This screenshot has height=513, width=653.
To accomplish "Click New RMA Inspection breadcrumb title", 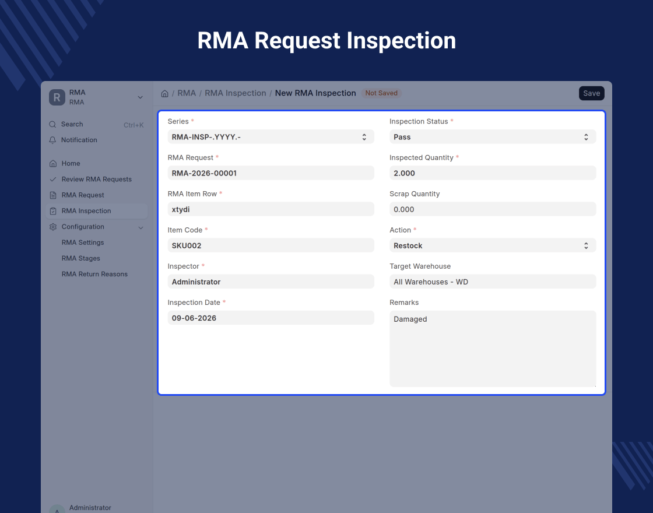I will click(x=315, y=93).
